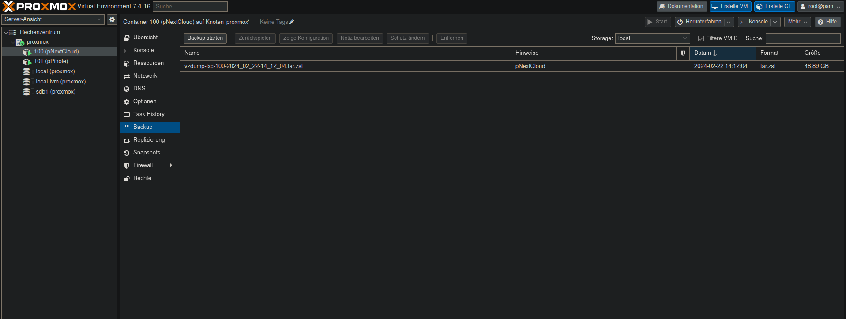846x319 pixels.
Task: Open the Task History menu item
Action: (150, 114)
